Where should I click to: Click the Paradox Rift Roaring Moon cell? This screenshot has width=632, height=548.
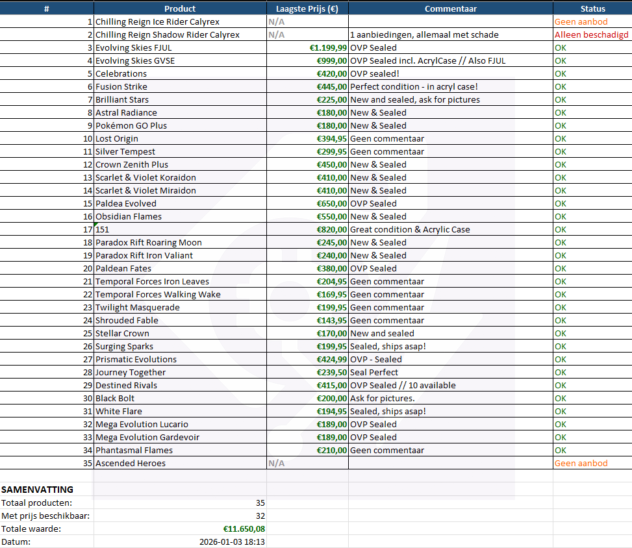(x=180, y=242)
